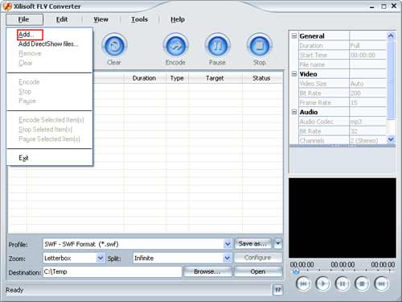Open the Zoom Letterbox dropdown
Viewport: 402px width, 302px height.
coord(100,259)
